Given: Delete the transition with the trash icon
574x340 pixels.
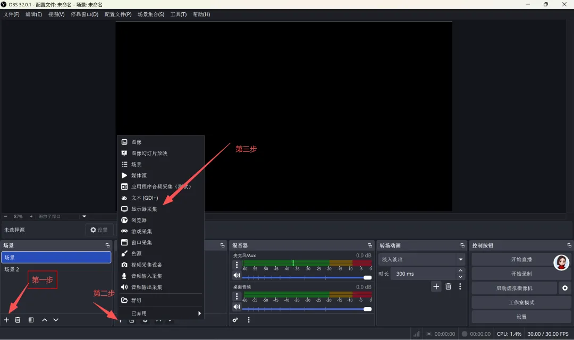Looking at the screenshot, I should 449,286.
